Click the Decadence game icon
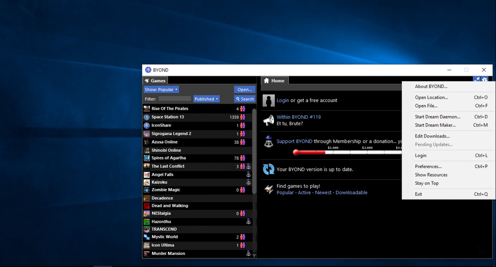This screenshot has width=496, height=267. coord(147,198)
